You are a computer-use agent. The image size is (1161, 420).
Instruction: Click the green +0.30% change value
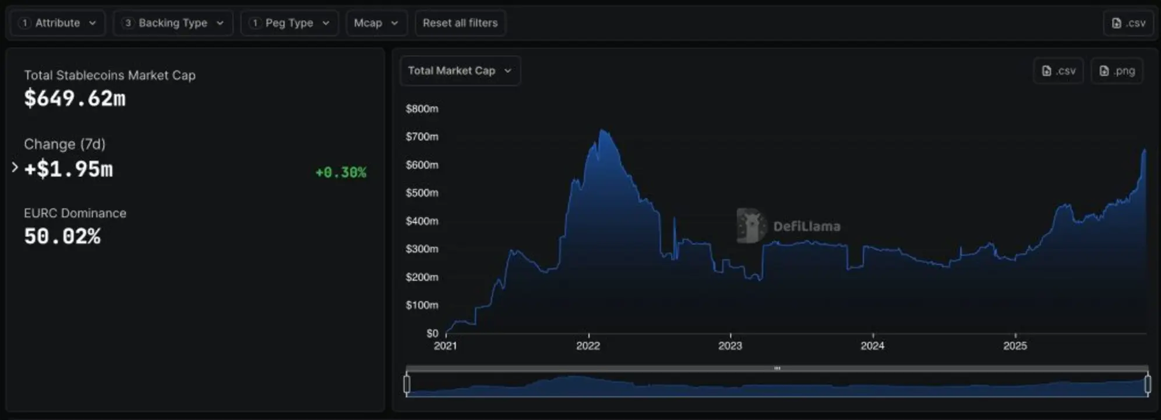pos(341,172)
